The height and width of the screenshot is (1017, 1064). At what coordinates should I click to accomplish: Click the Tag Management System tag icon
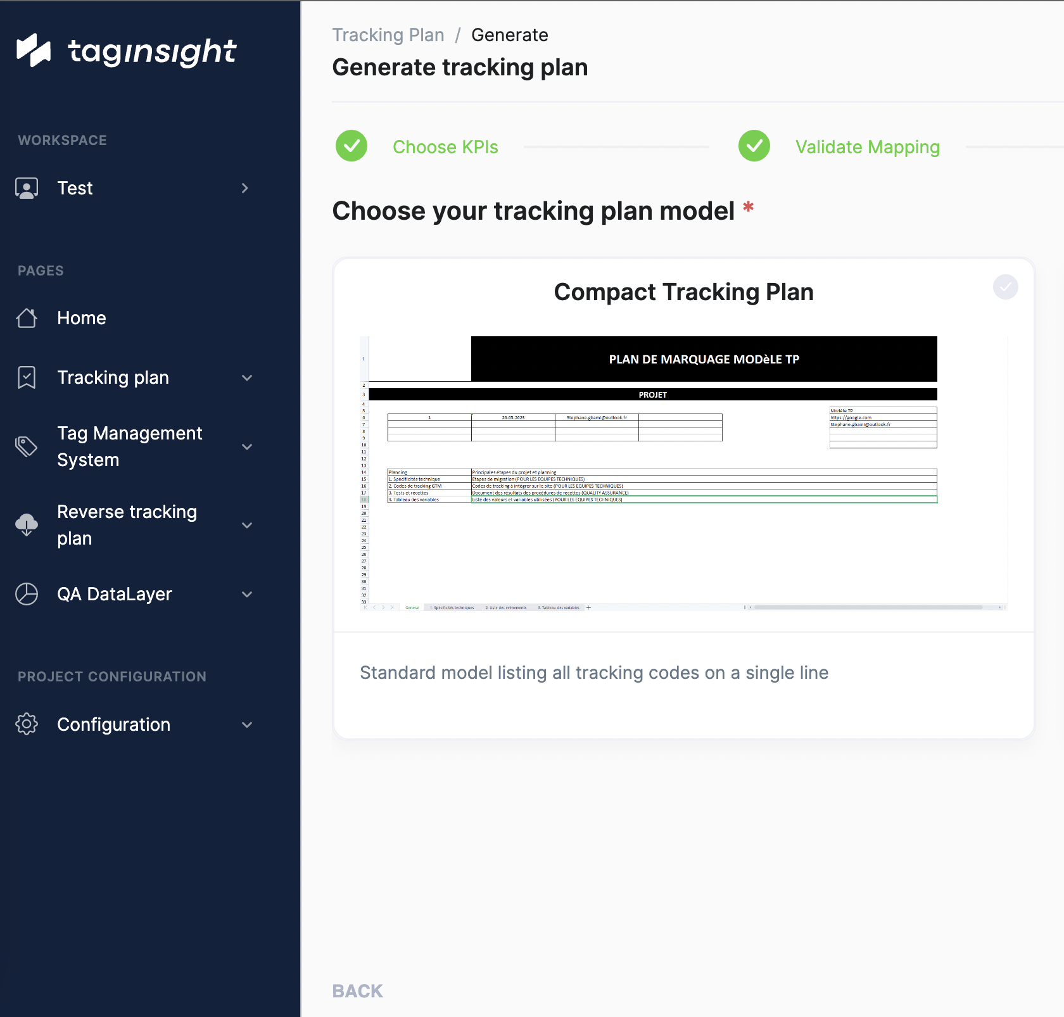[x=27, y=446]
